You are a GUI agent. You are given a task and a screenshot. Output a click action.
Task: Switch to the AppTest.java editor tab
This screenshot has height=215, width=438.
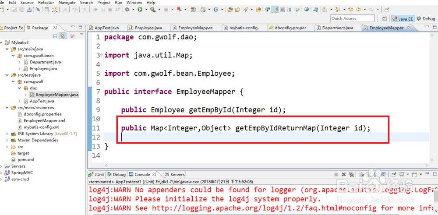click(x=104, y=28)
